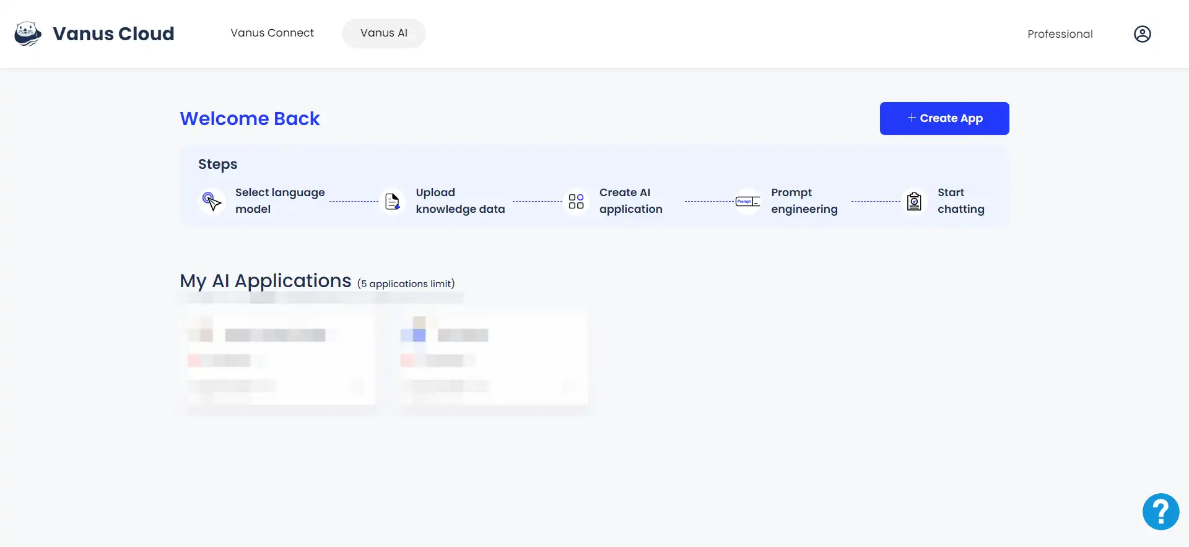Click the Select language model cursor icon

click(x=212, y=201)
